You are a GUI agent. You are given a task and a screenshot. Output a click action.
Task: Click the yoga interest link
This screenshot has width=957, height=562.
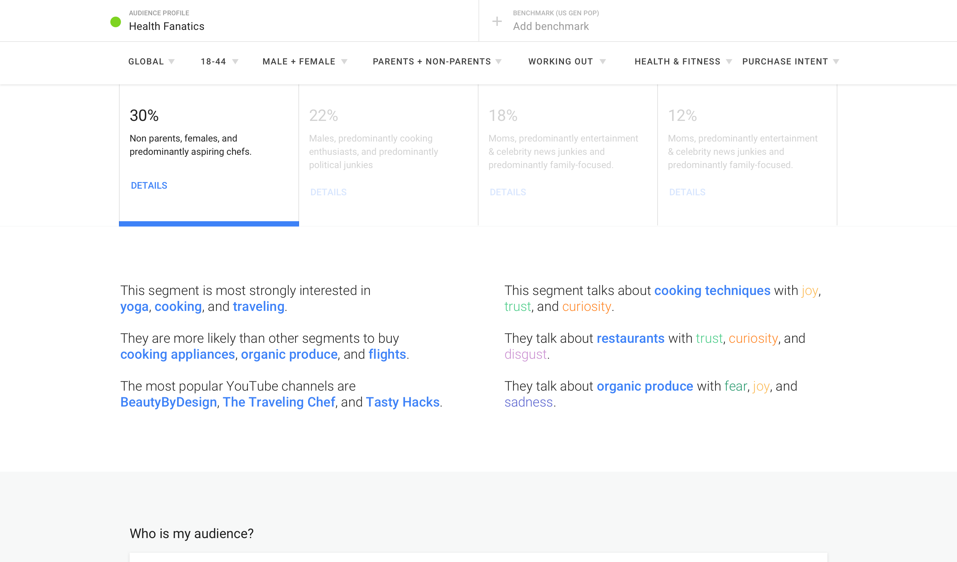click(134, 307)
